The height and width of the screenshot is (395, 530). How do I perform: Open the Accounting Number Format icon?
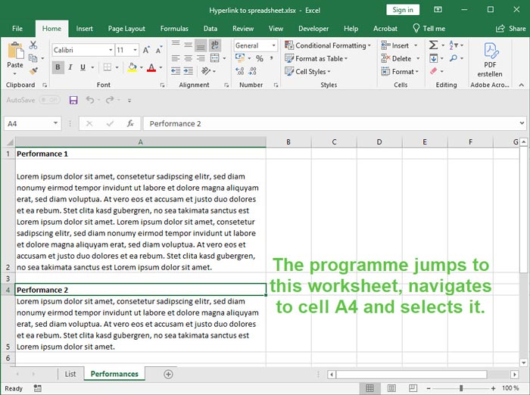[240, 58]
